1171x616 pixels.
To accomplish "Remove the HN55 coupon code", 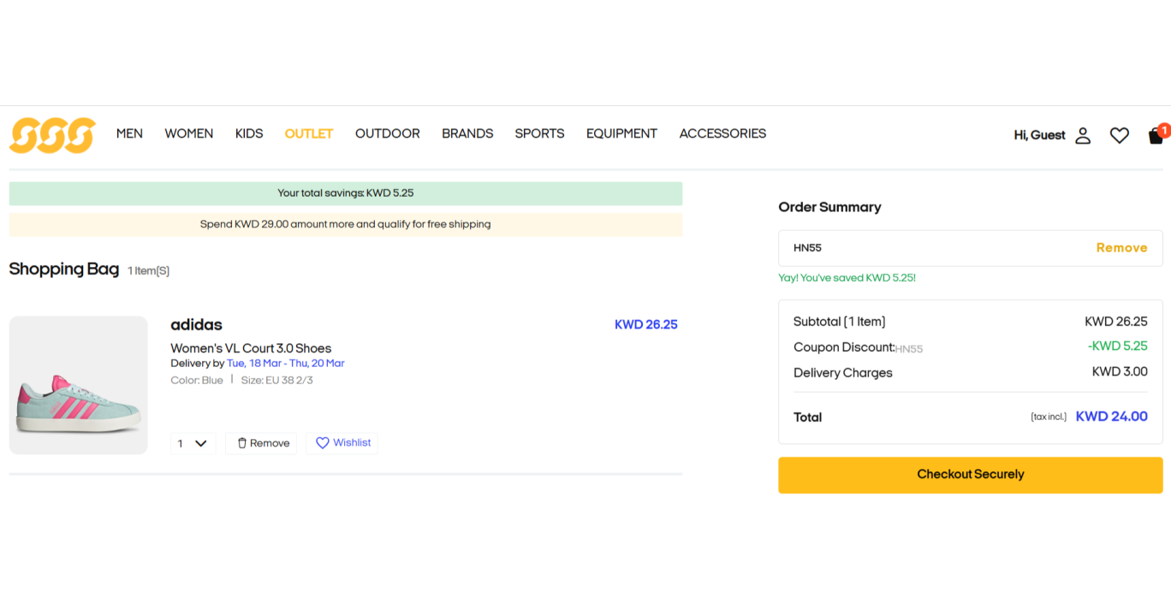I will (x=1121, y=248).
